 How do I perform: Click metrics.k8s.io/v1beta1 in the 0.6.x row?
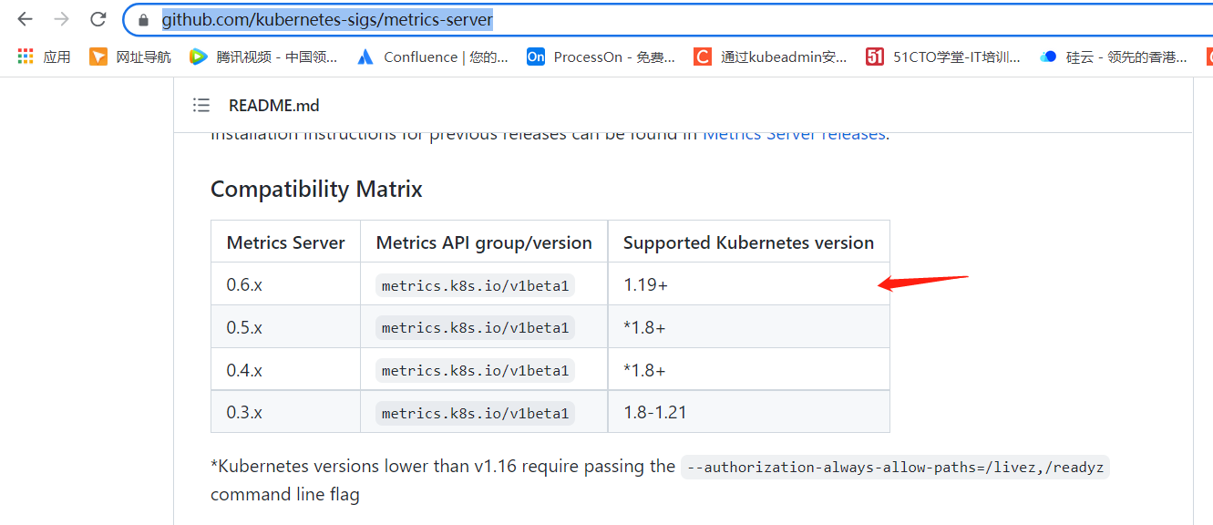(475, 285)
